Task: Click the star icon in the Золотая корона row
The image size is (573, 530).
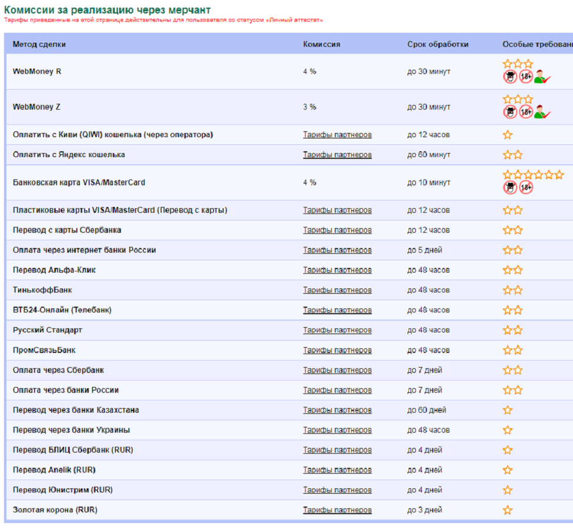Action: [x=508, y=510]
